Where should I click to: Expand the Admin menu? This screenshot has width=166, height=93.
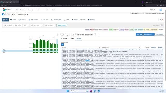pyautogui.click(x=47, y=10)
